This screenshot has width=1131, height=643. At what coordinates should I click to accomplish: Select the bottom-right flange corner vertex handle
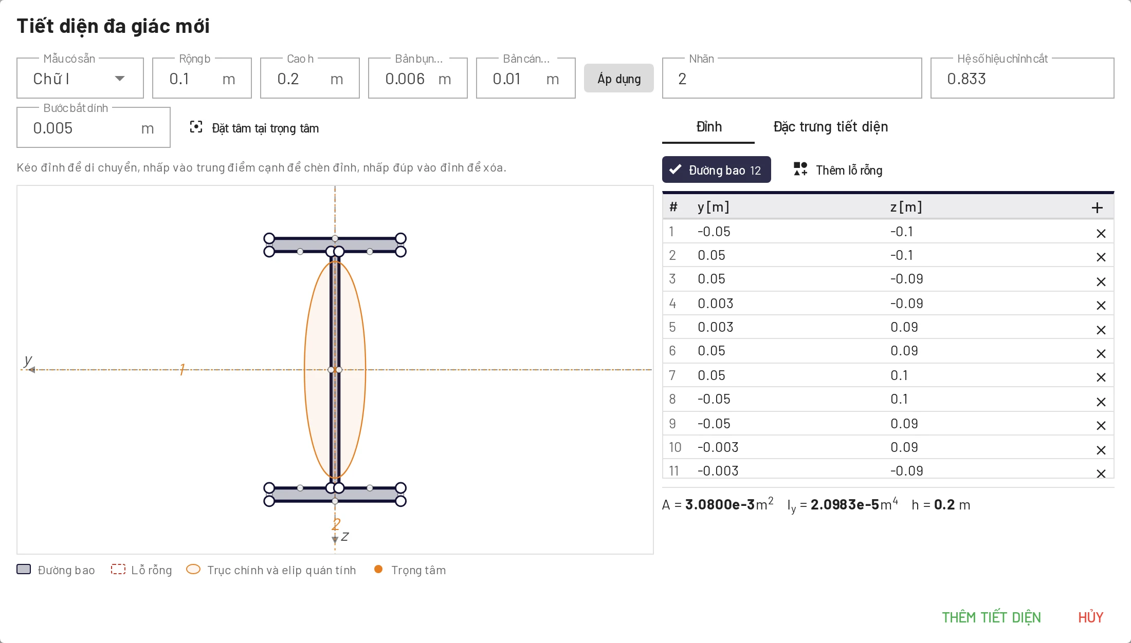(401, 501)
